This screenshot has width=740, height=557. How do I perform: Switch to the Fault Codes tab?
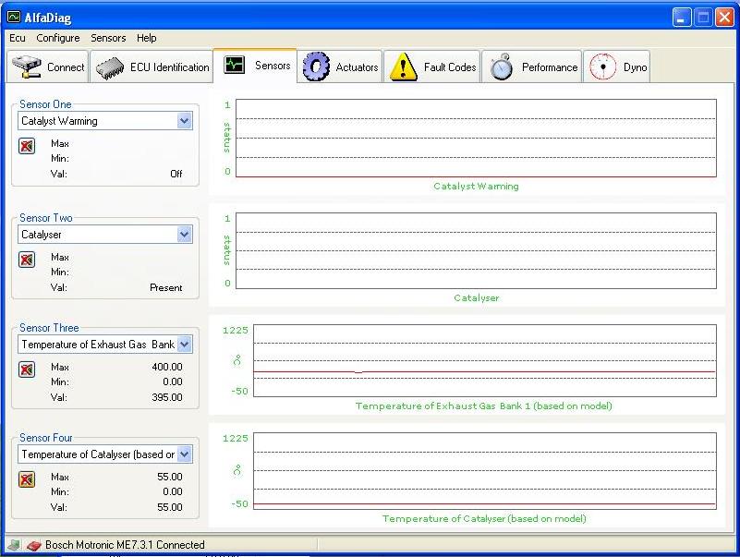tap(433, 67)
